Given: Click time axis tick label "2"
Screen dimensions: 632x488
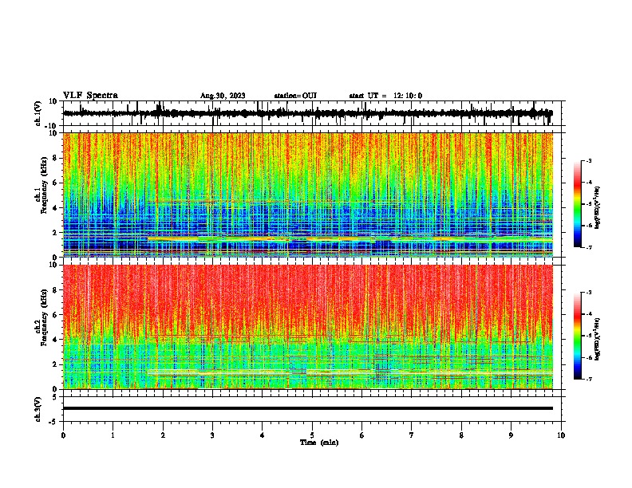Looking at the screenshot, I should (163, 435).
